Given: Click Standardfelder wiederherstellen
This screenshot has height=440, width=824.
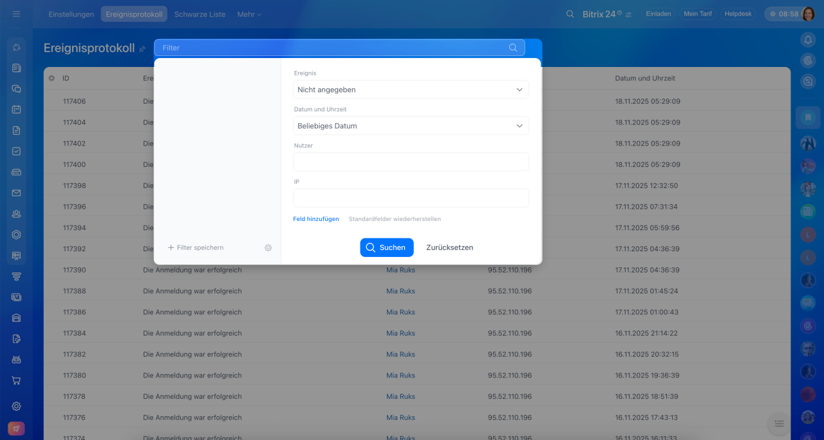Looking at the screenshot, I should 395,219.
